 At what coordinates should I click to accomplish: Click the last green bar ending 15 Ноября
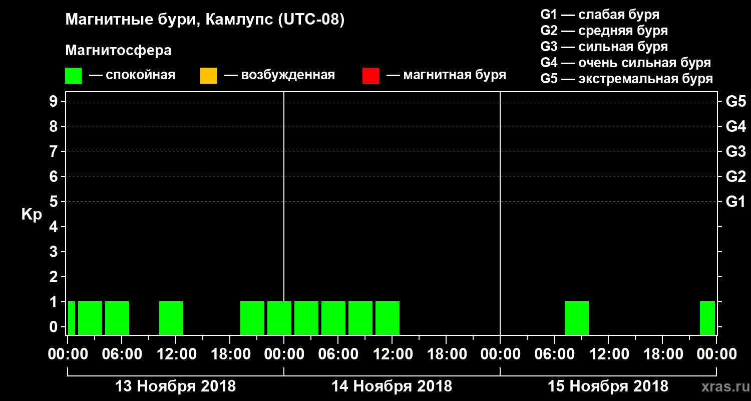click(x=707, y=318)
